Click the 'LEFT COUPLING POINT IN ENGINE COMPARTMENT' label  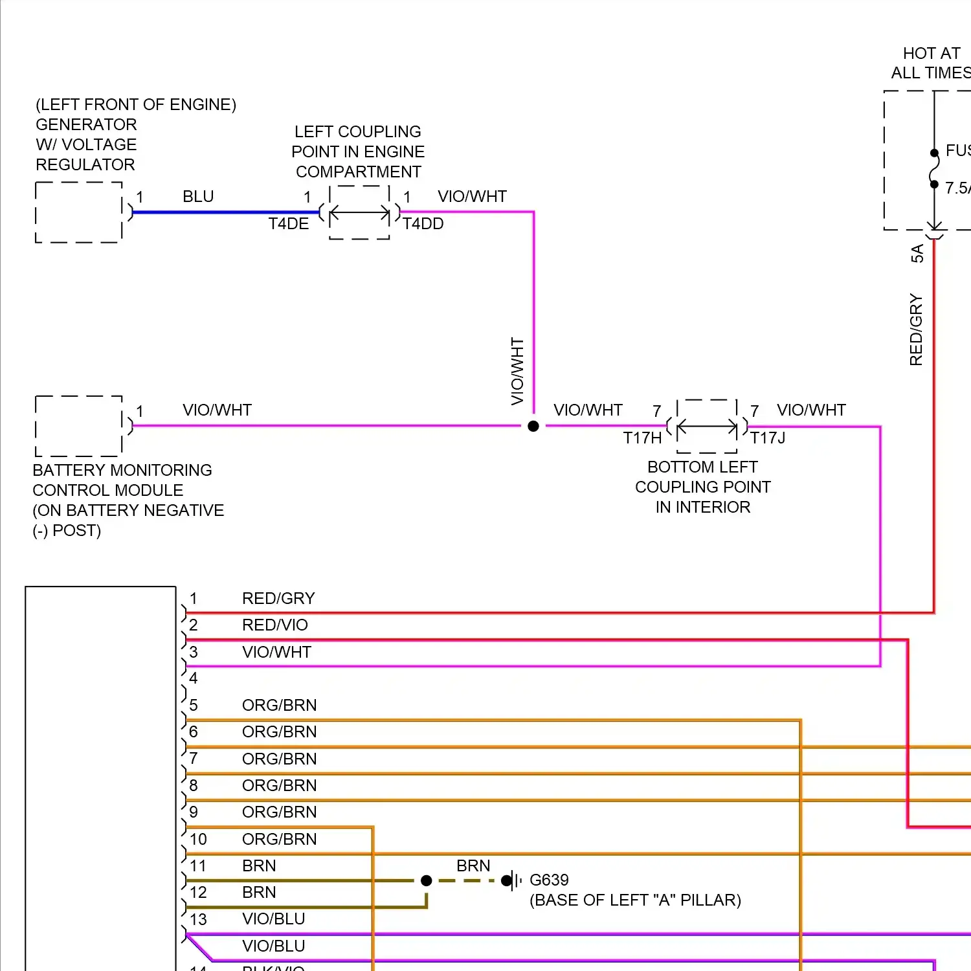click(x=358, y=151)
